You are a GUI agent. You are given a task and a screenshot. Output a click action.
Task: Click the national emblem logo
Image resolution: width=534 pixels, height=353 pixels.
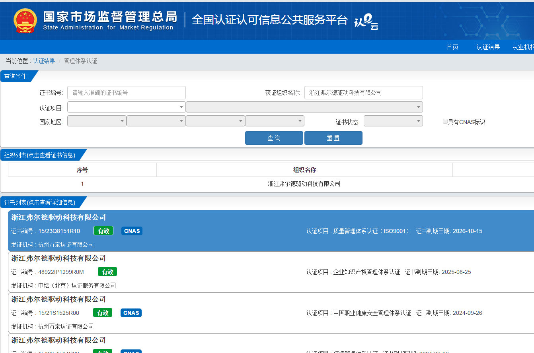tap(25, 20)
